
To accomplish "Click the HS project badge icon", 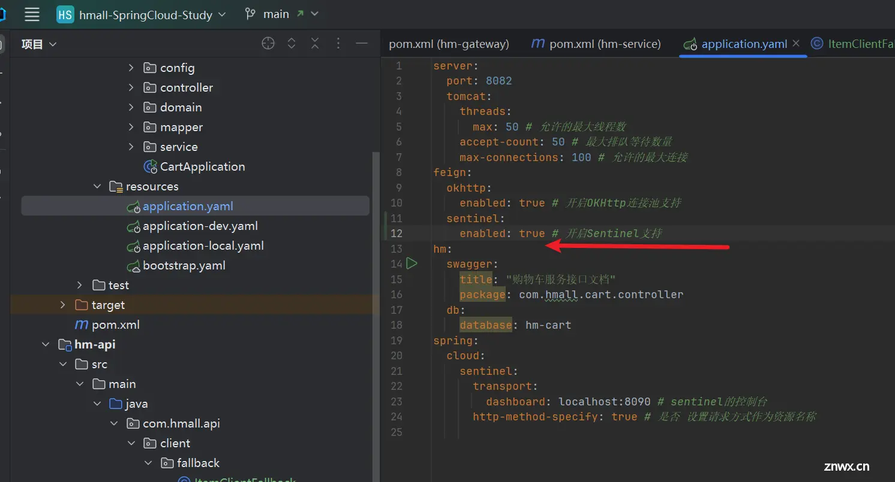I will [65, 14].
